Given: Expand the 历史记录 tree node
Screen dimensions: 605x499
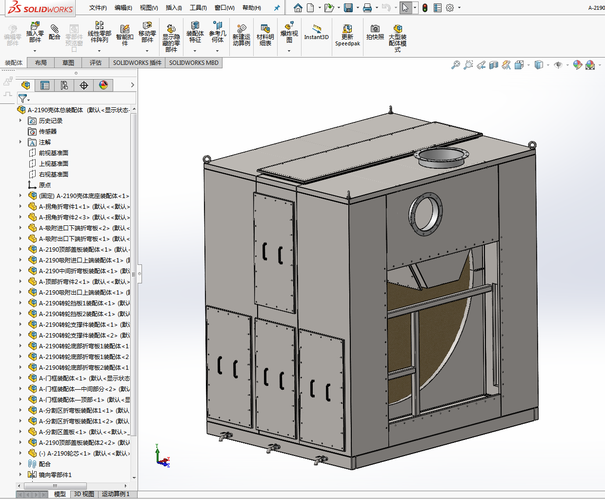Looking at the screenshot, I should (x=20, y=120).
